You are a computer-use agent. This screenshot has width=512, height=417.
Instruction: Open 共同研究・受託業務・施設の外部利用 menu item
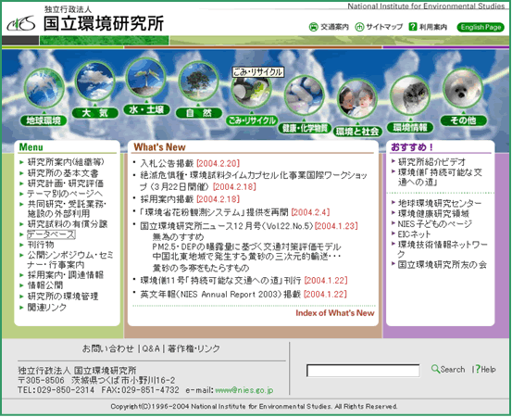pos(67,209)
